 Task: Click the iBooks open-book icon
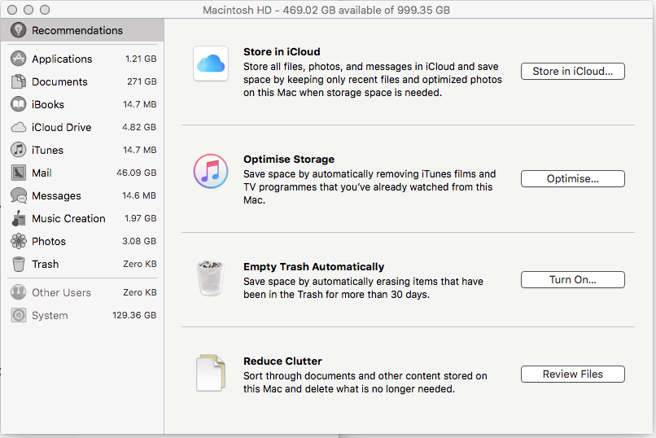pyautogui.click(x=19, y=104)
